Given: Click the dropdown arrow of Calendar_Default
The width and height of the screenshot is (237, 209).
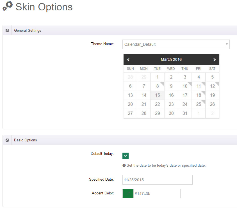Looking at the screenshot, I should [227, 44].
